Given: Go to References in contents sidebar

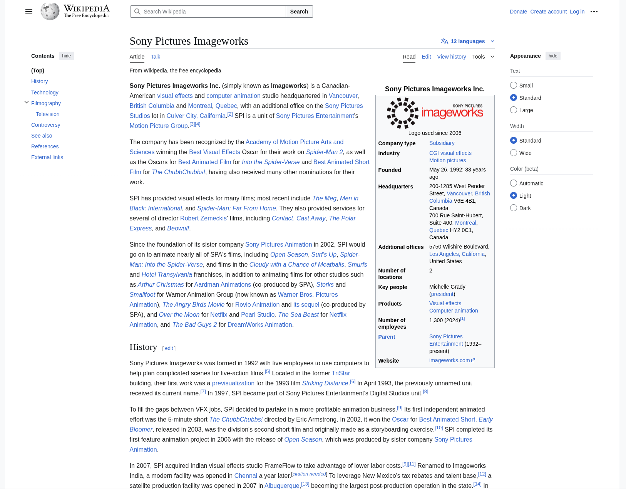Looking at the screenshot, I should point(45,146).
